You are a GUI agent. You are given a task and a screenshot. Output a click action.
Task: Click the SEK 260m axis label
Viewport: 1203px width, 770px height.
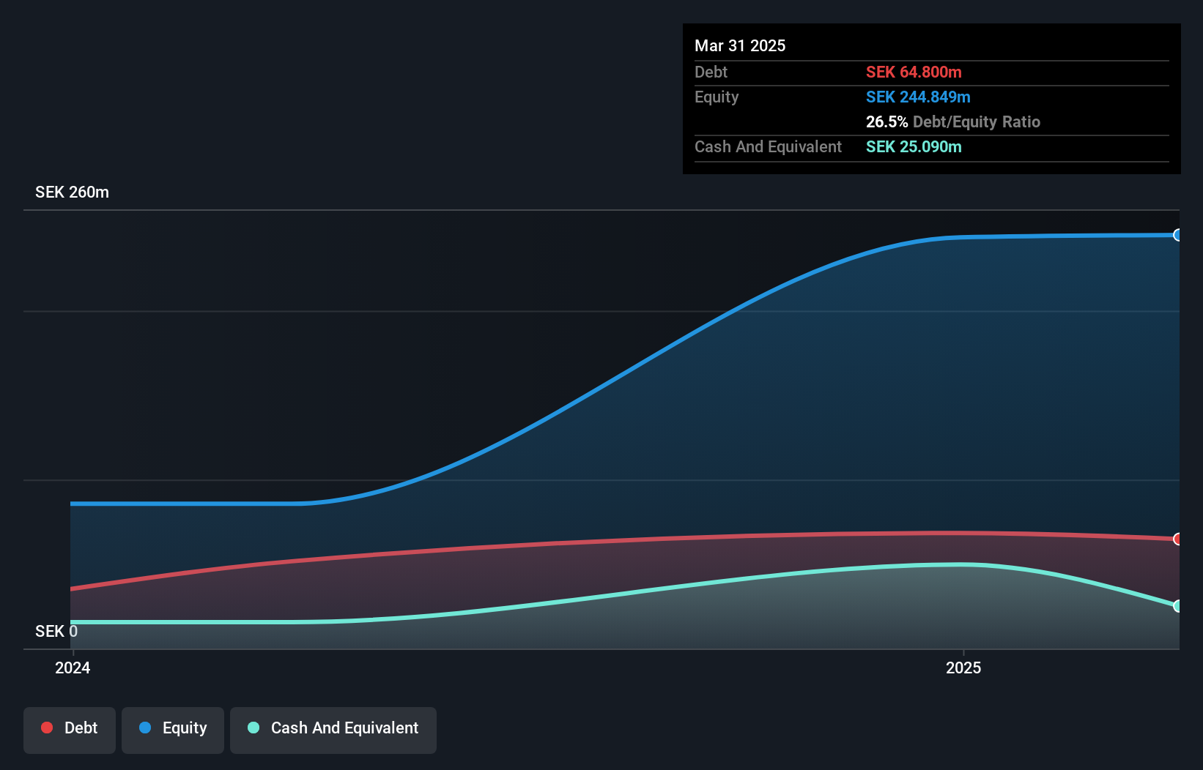72,192
